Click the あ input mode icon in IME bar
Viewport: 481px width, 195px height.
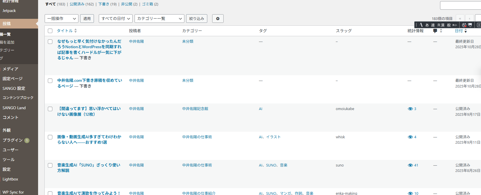tap(427, 25)
